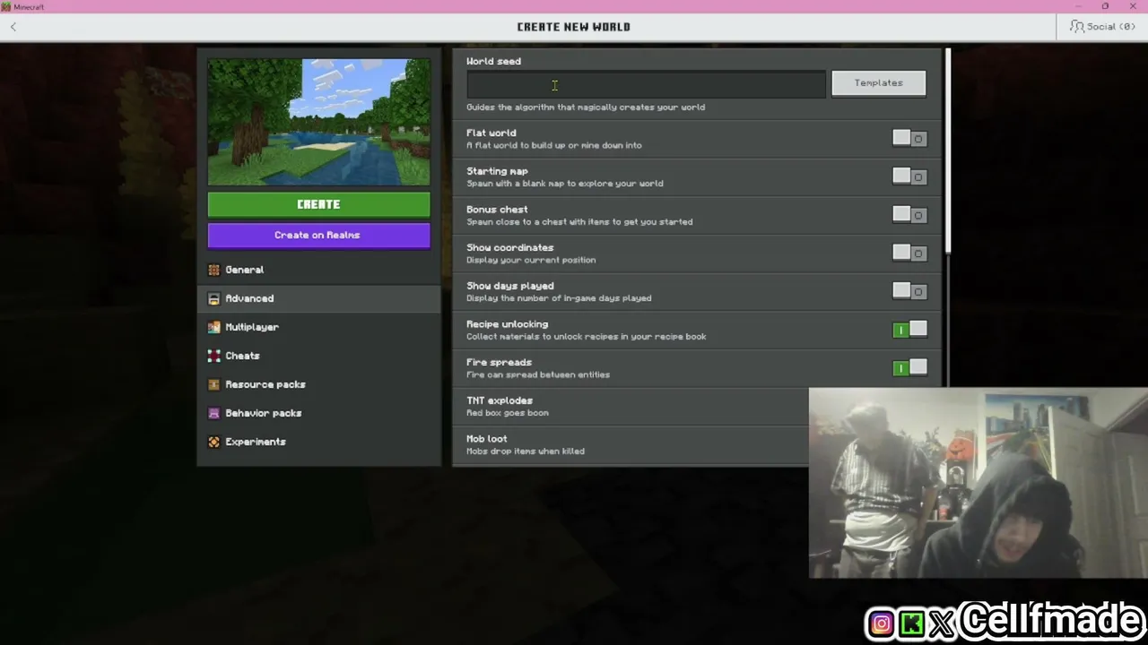Open the Cheats tab

point(319,356)
